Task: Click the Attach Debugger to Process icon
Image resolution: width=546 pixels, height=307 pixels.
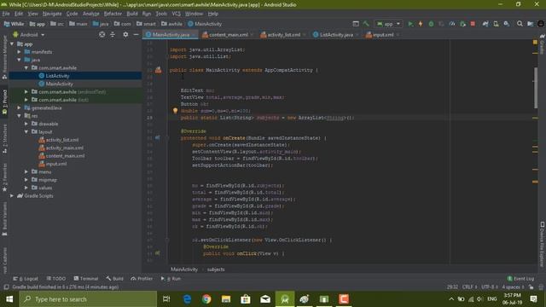Action: click(x=462, y=24)
